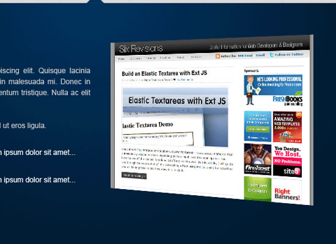Screen dimensions: 336x244
Task: Click the first ipsum dolor sit amet link
Action: 38,153
